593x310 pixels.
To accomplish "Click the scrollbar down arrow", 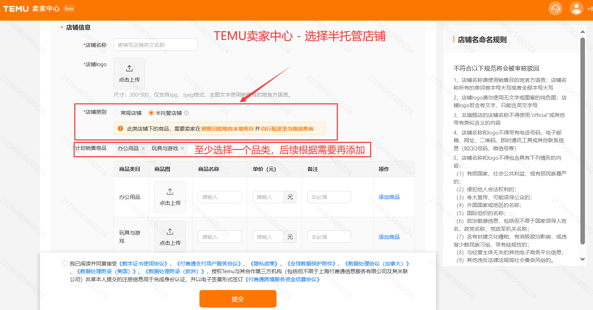I will 582,260.
